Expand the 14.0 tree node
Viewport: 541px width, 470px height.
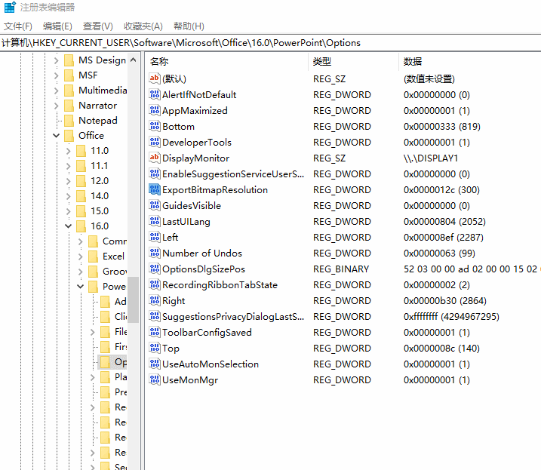click(x=69, y=196)
